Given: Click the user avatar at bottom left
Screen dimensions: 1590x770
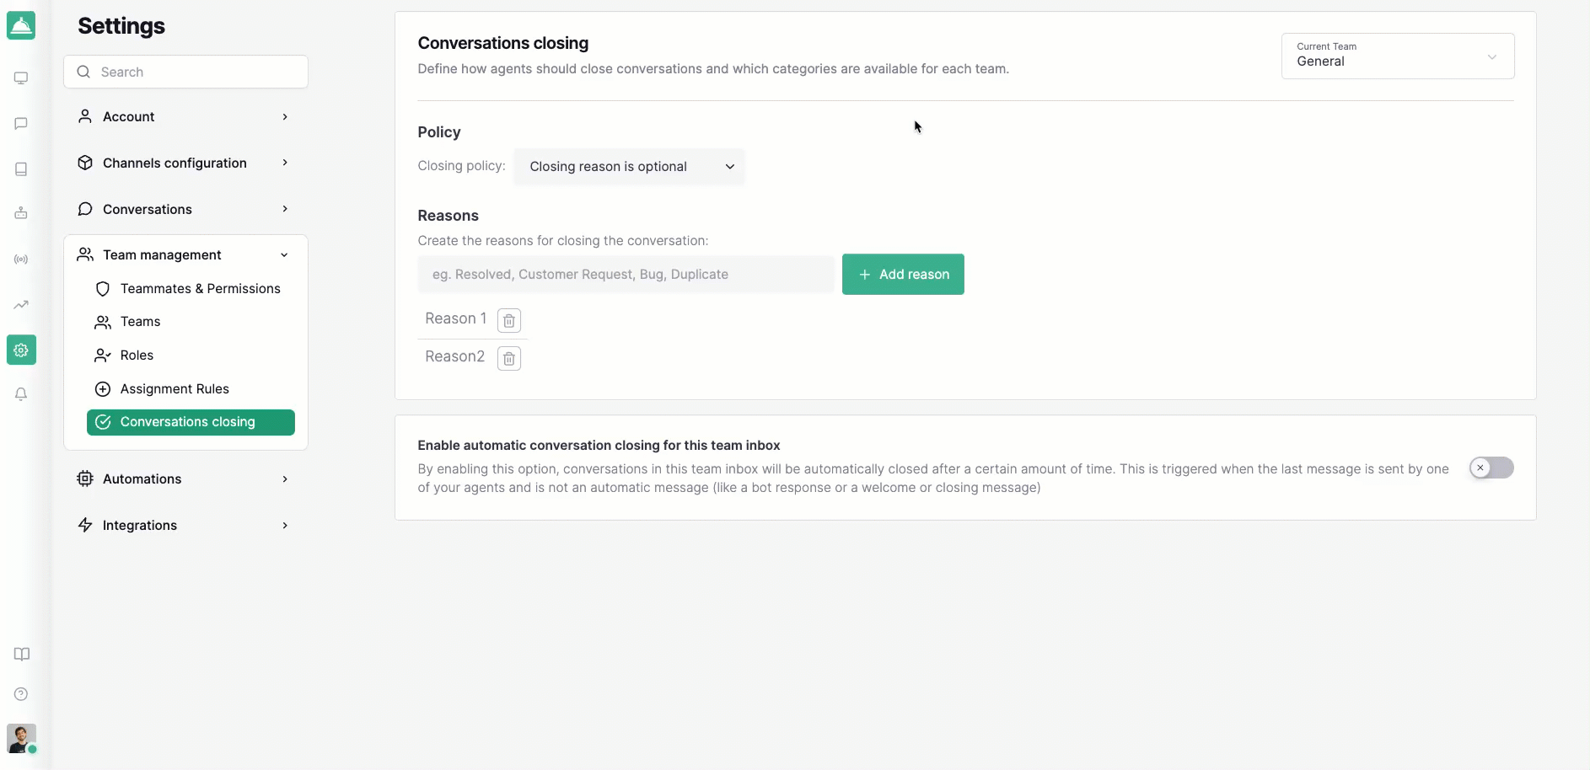Looking at the screenshot, I should pyautogui.click(x=21, y=738).
